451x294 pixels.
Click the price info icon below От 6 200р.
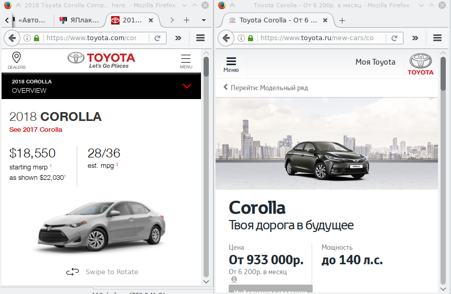(x=234, y=279)
